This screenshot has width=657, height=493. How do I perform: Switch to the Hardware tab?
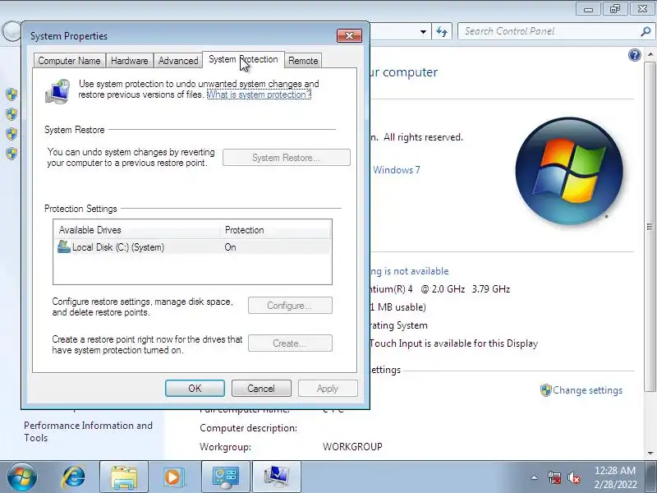click(130, 61)
